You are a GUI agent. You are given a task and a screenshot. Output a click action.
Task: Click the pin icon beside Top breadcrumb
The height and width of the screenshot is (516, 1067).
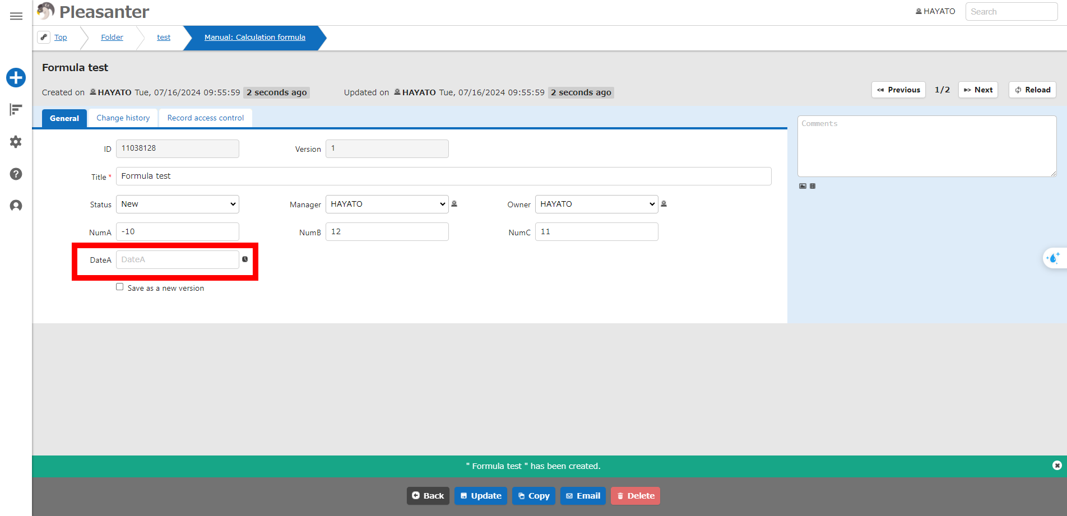(44, 37)
